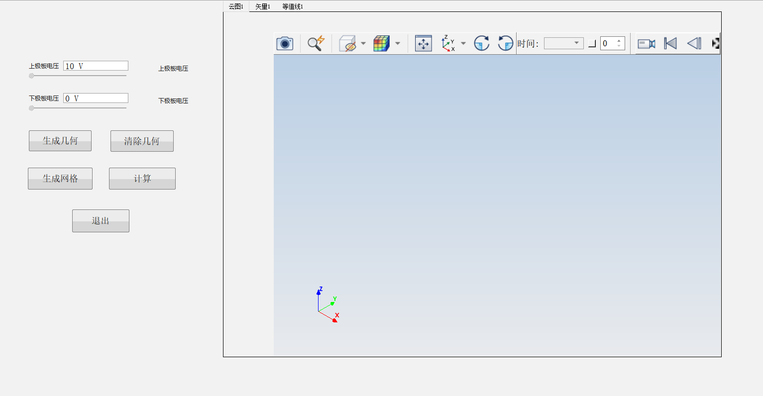Click the 生成几何 button

(x=60, y=141)
